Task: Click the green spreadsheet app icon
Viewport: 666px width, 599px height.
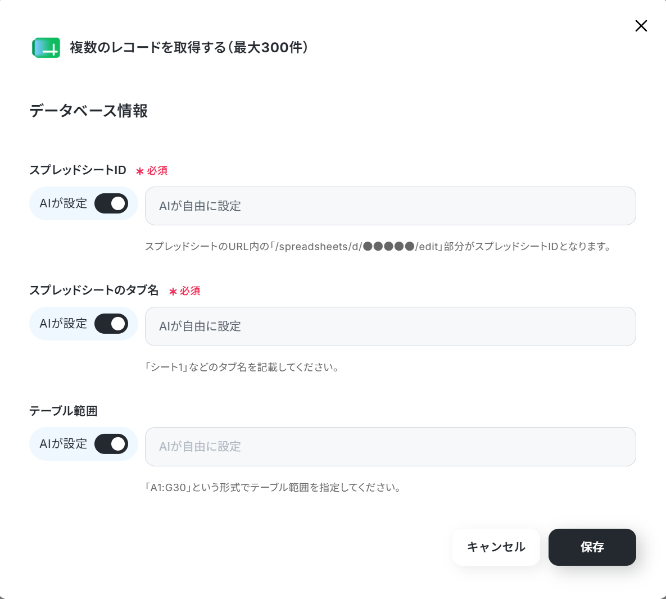Action: coord(46,48)
